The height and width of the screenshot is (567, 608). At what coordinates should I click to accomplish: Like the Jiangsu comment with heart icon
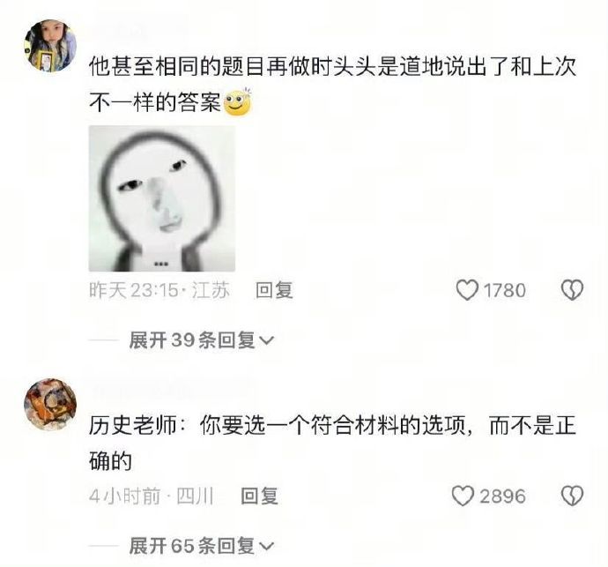(467, 290)
